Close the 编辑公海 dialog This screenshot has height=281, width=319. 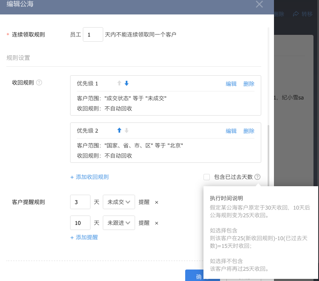click(259, 5)
